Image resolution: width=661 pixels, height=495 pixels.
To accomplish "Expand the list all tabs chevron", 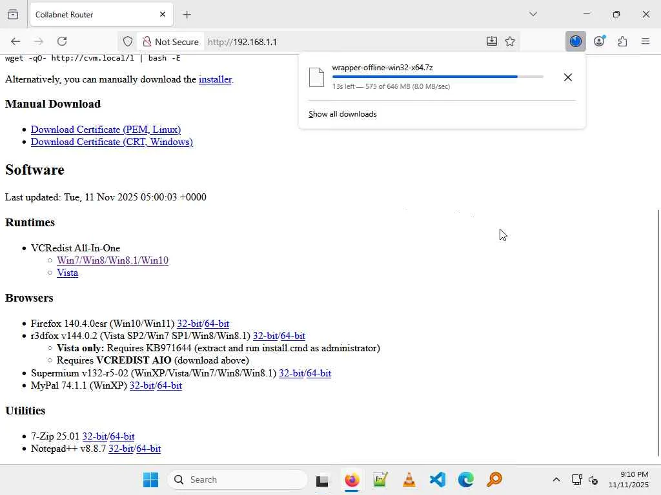I will point(533,14).
